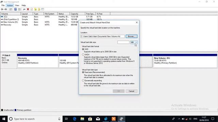The image size is (218, 122).
Task: Click the Back arrow in the toolbar
Action: click(x=2, y=9)
